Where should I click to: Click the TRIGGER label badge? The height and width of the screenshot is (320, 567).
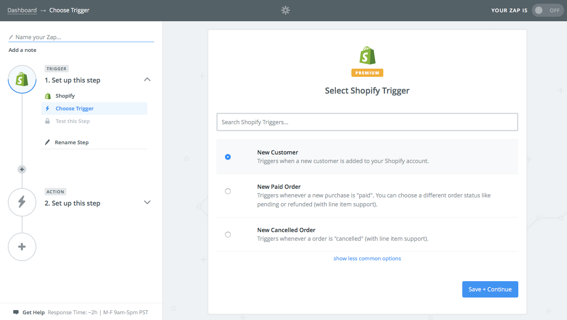(x=56, y=69)
